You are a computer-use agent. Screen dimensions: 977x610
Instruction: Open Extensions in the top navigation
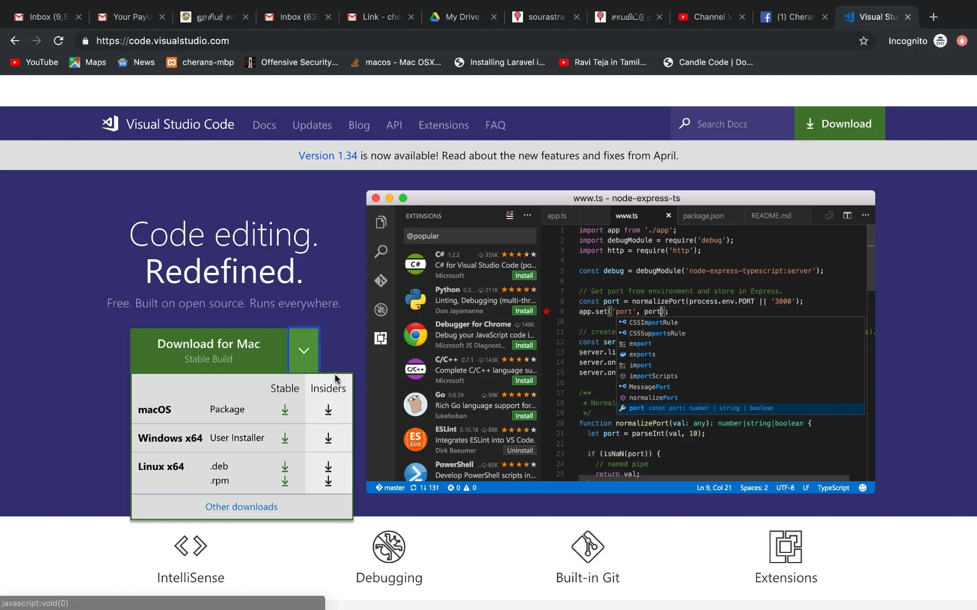443,125
